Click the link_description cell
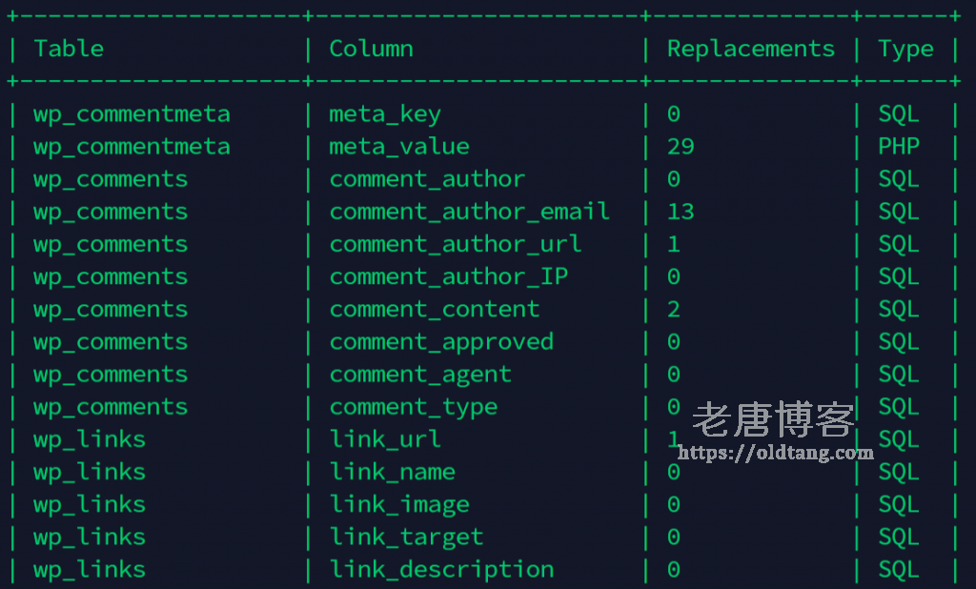The height and width of the screenshot is (589, 976). pyautogui.click(x=441, y=570)
